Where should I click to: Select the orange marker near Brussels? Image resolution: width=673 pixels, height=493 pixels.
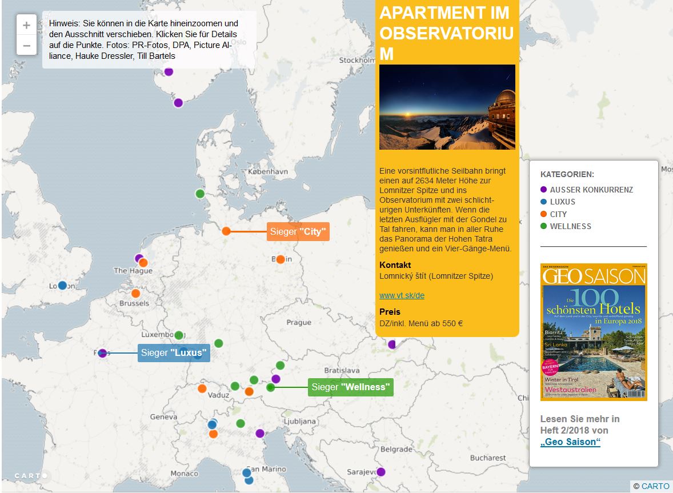pyautogui.click(x=135, y=293)
